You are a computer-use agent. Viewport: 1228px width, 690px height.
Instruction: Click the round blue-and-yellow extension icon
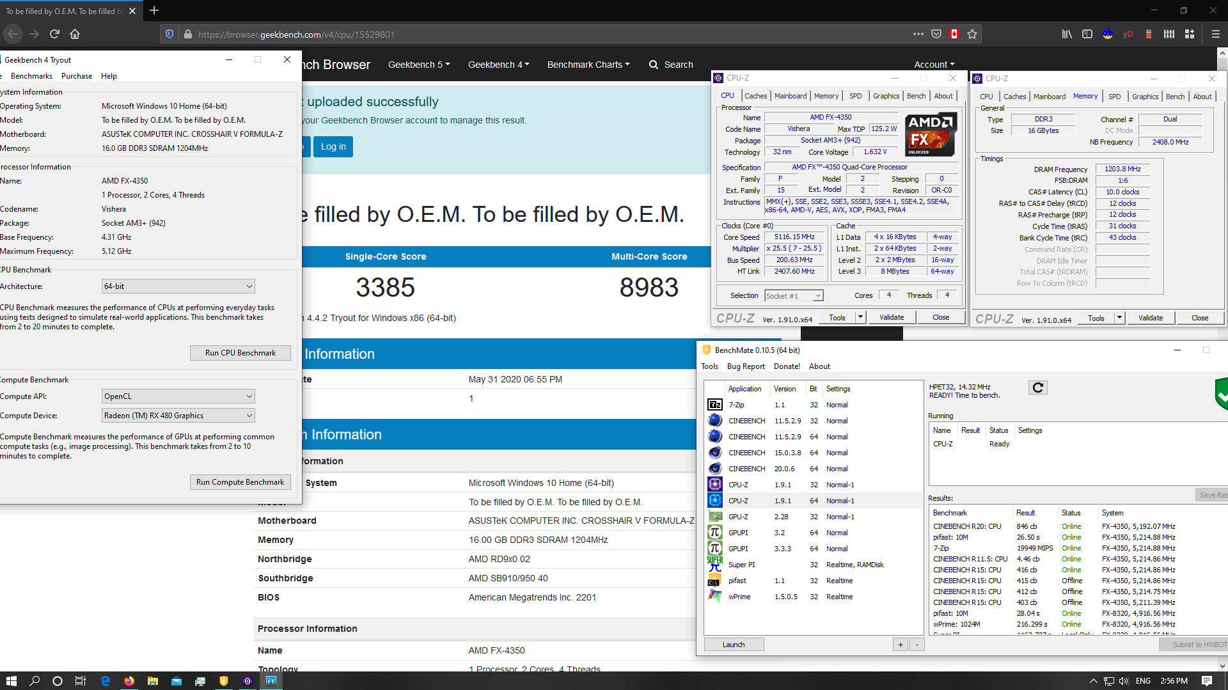coord(1108,34)
